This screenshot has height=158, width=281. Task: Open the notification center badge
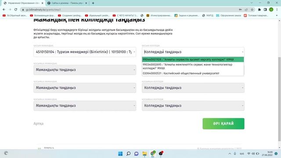click(x=276, y=154)
